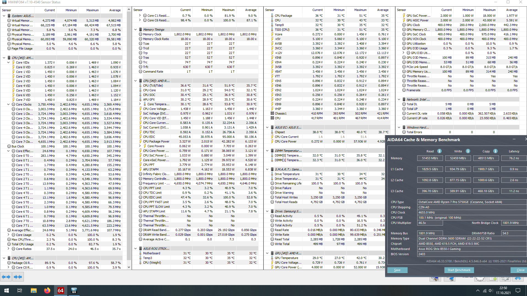
Task: Click the first panel's scrollbar down arrow
Action: pyautogui.click(x=129, y=267)
